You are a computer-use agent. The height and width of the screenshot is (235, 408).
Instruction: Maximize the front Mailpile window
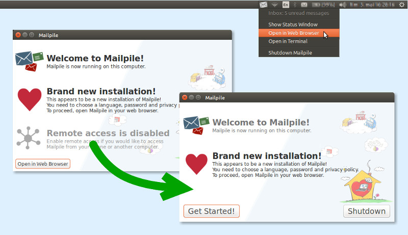pos(198,97)
